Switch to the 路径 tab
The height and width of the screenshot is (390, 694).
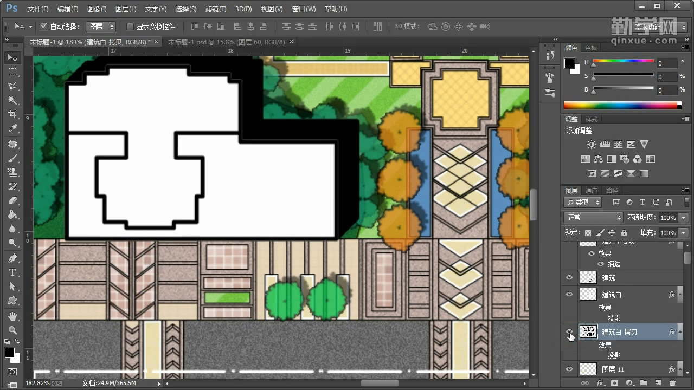[x=612, y=191]
